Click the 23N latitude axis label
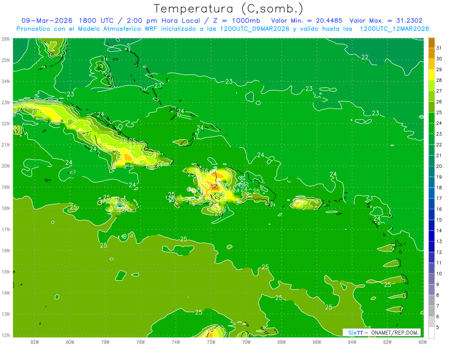Viewport: 449px width, 347px height. 6,103
